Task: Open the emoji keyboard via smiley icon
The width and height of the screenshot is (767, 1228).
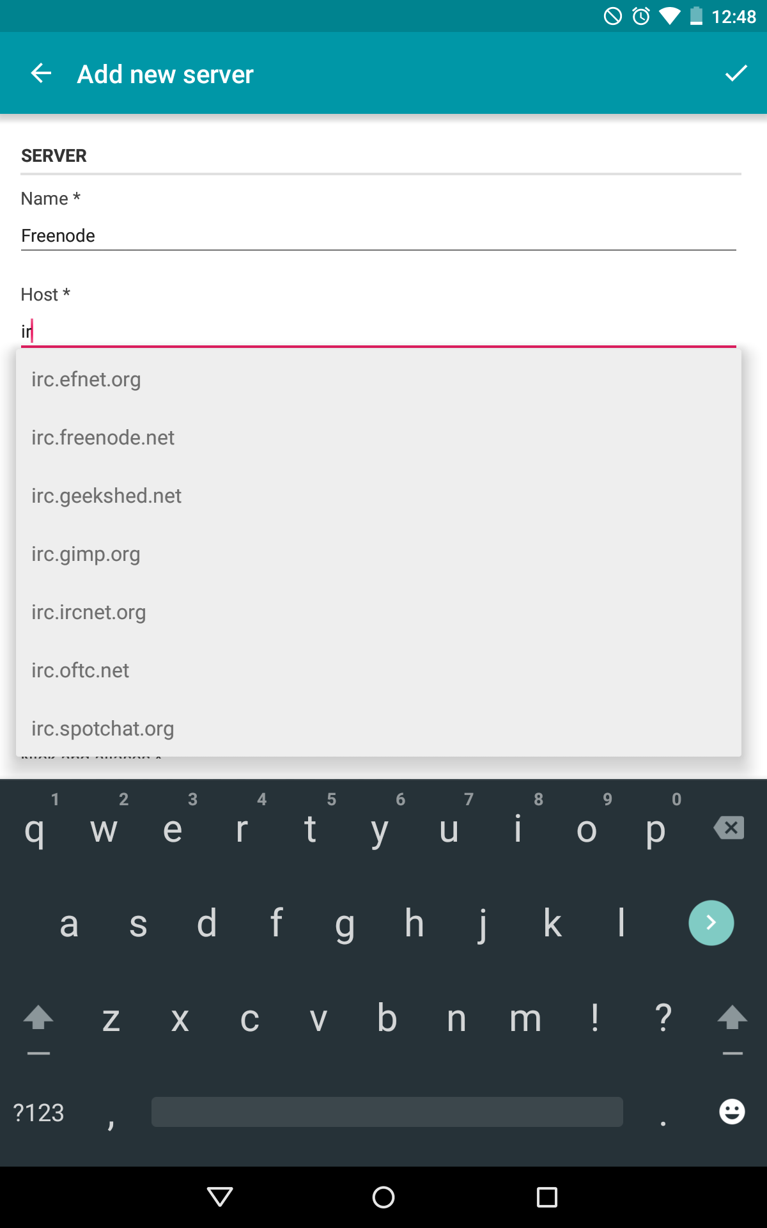Action: point(731,1112)
